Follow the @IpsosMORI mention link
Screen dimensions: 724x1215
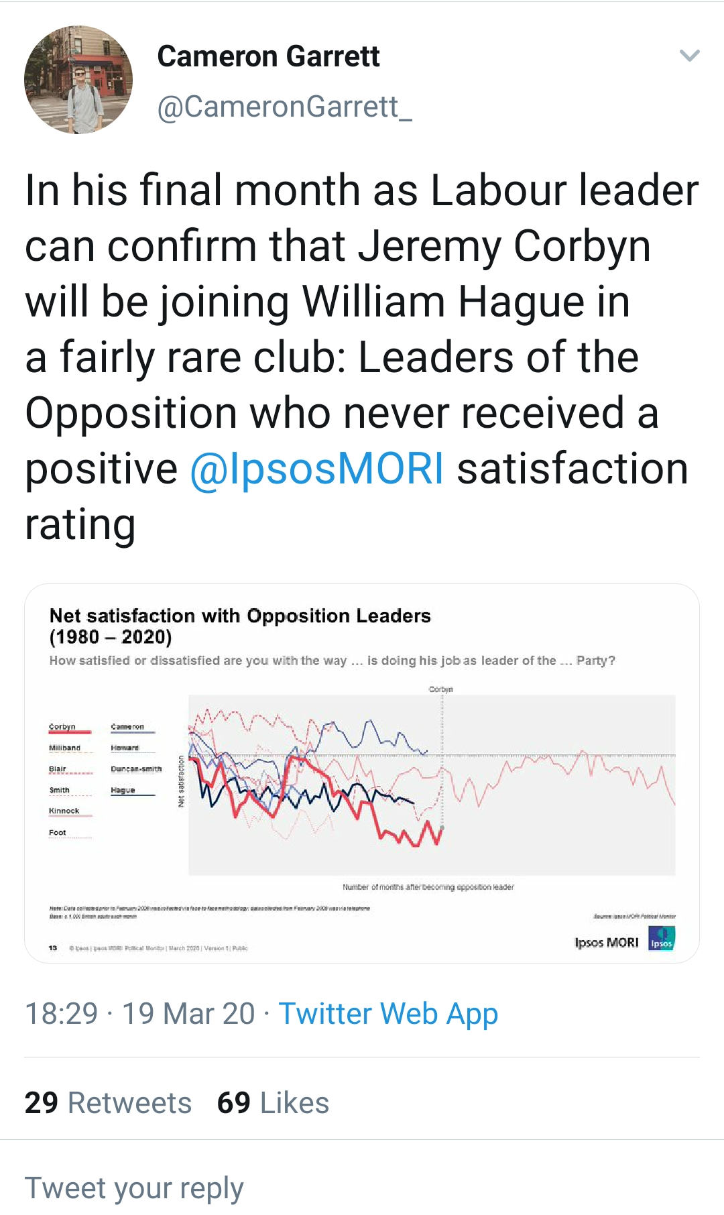click(317, 468)
